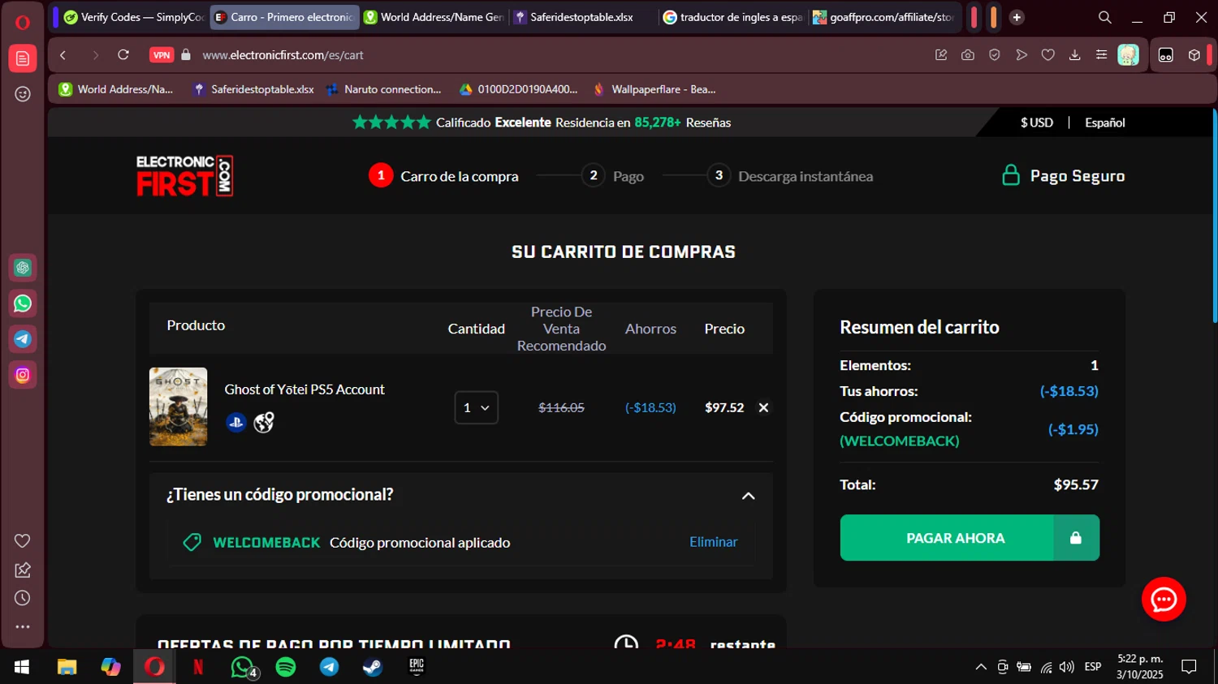Open the Opera menu logo
1218x684 pixels.
[23, 22]
